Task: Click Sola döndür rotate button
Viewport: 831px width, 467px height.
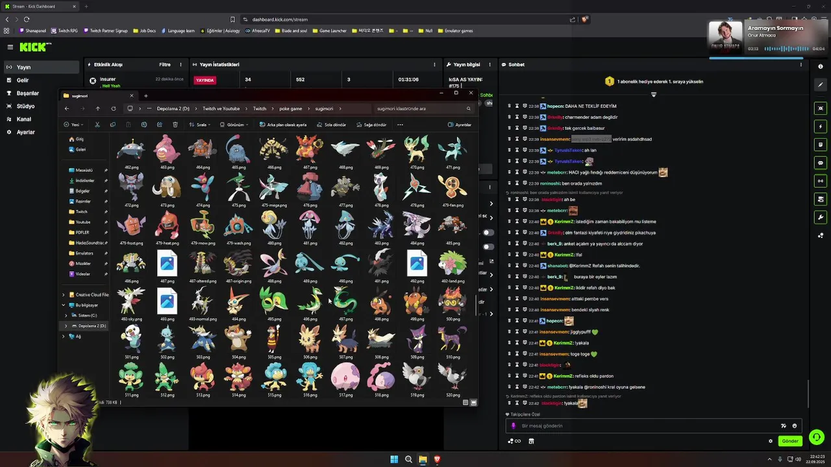Action: 331,125
